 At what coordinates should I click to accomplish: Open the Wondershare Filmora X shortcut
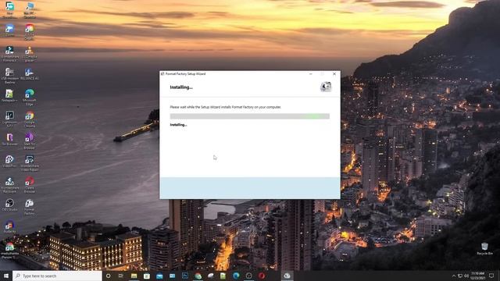(9, 53)
